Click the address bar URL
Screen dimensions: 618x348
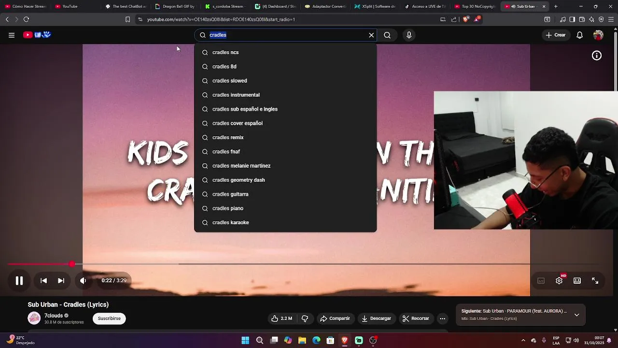(x=221, y=19)
